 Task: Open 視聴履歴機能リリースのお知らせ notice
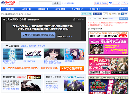[101, 25]
